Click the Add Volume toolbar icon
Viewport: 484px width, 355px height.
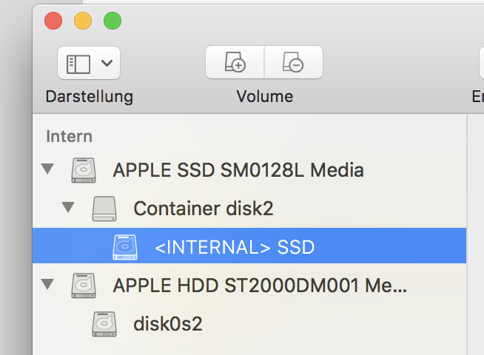pyautogui.click(x=235, y=63)
